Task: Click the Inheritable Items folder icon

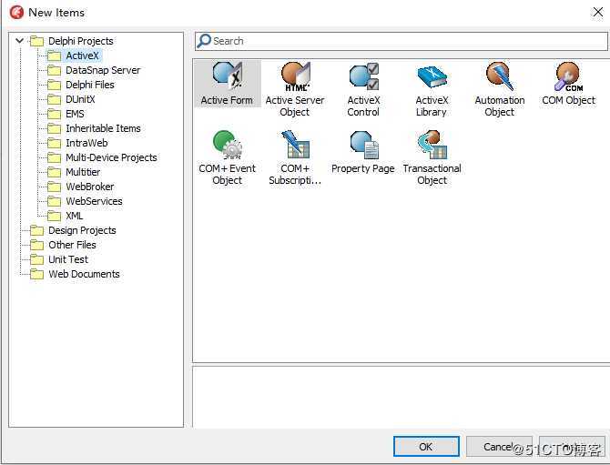Action: click(x=54, y=128)
